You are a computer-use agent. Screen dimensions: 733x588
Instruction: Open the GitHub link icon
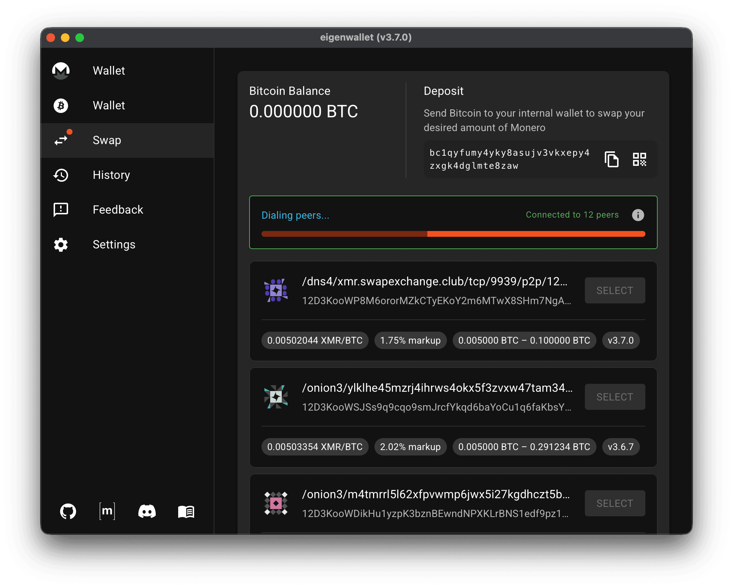68,511
